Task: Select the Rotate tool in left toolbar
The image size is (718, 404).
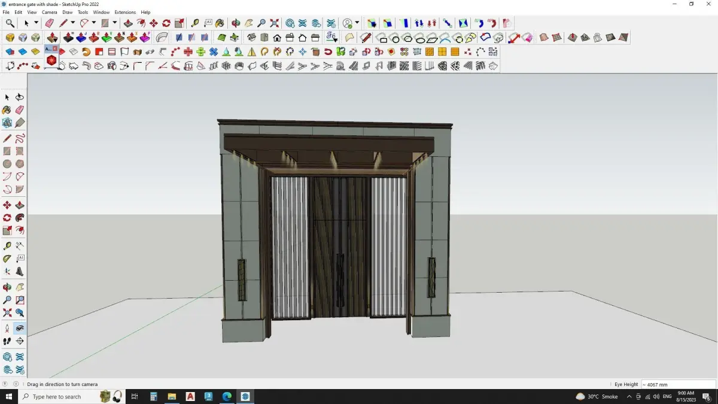Action: 7,218
